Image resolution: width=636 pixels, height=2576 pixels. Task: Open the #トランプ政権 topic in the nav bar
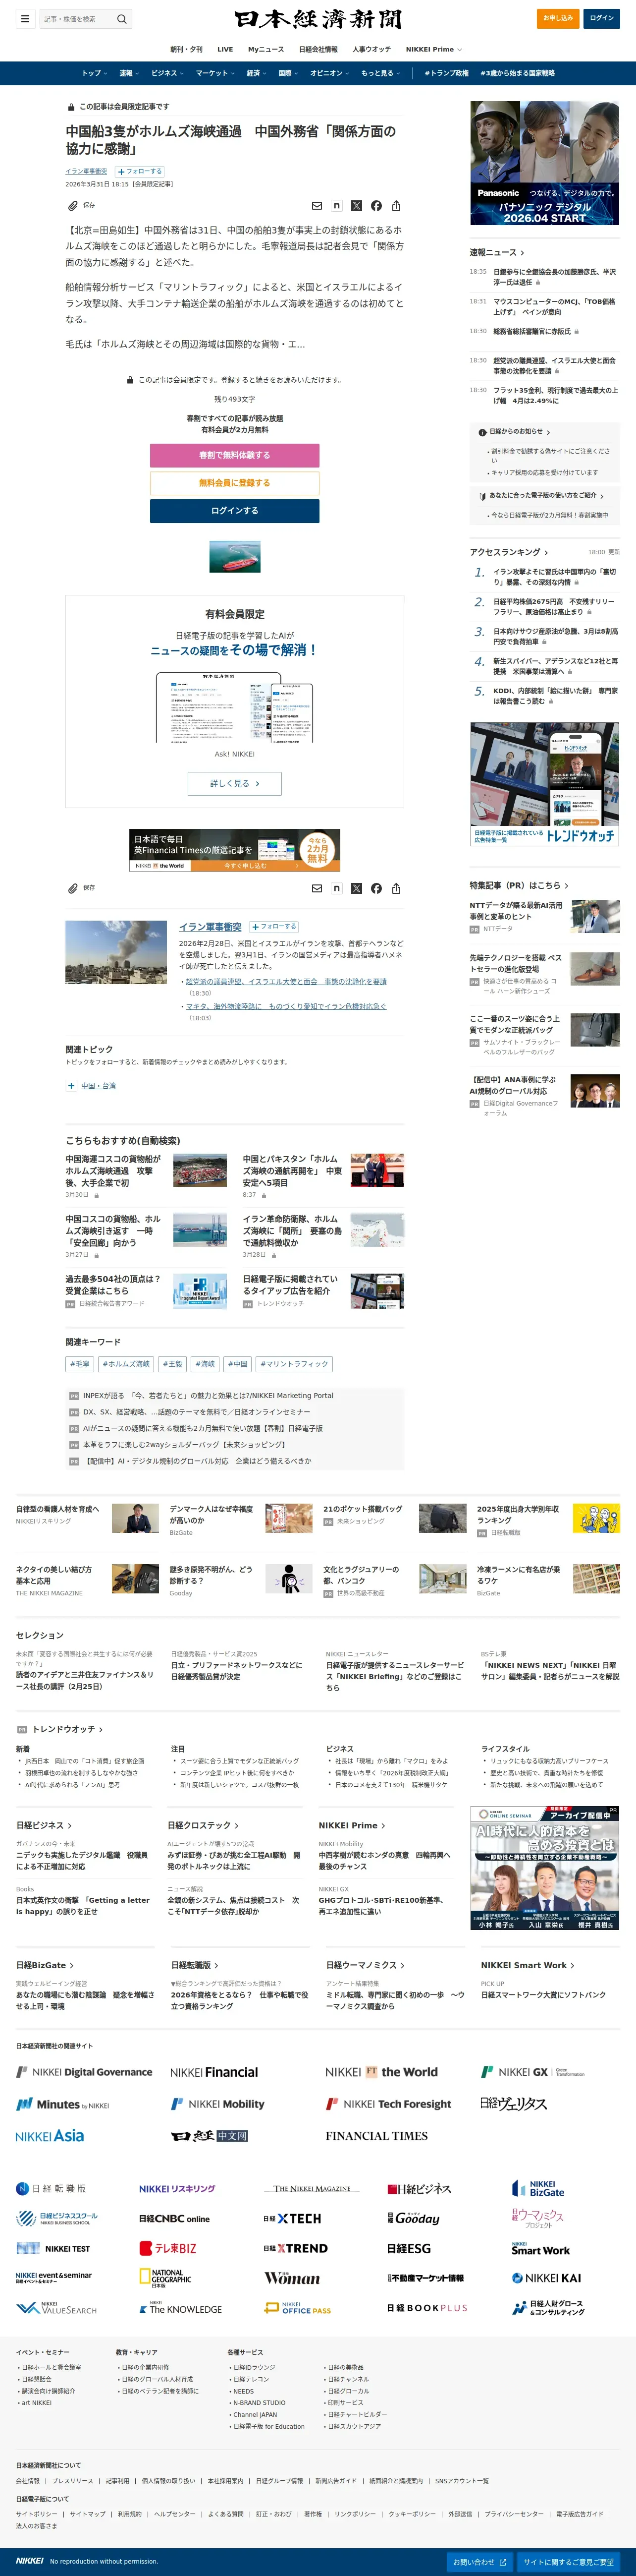coord(446,73)
